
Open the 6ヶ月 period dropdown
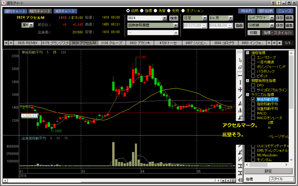coord(231,18)
